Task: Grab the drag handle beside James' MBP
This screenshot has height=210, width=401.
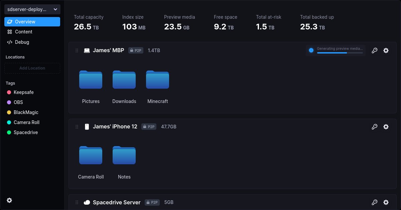Action: coord(77,50)
